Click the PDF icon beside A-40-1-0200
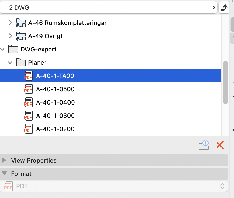234x198 pixels. 28,129
